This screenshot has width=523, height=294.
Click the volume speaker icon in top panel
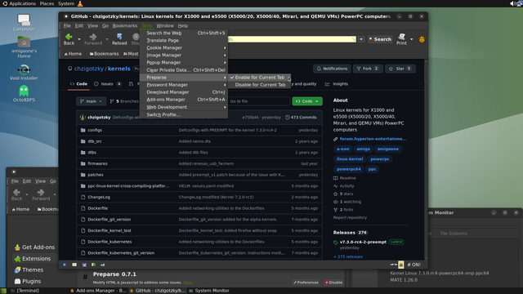point(512,3)
